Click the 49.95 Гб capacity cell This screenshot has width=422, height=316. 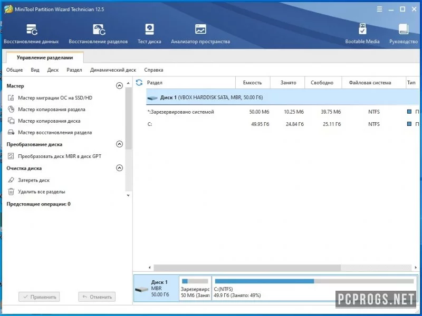coord(260,124)
